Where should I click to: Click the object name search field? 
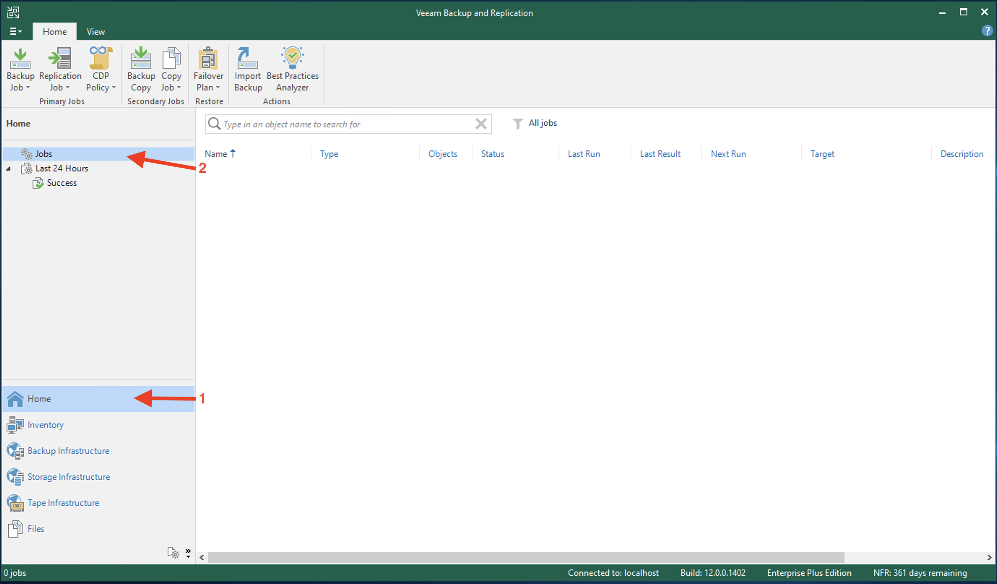point(348,124)
